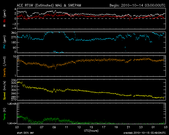169x135 pixels.
Task: Click the '290' tick on Speed axis
Action: (14, 93)
